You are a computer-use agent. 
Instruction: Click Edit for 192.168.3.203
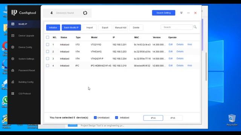(171, 51)
